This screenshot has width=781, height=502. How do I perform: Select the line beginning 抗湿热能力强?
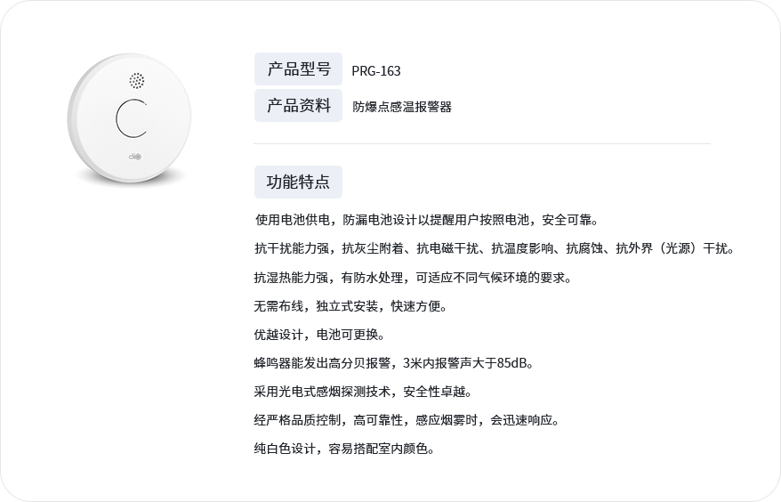(x=412, y=277)
